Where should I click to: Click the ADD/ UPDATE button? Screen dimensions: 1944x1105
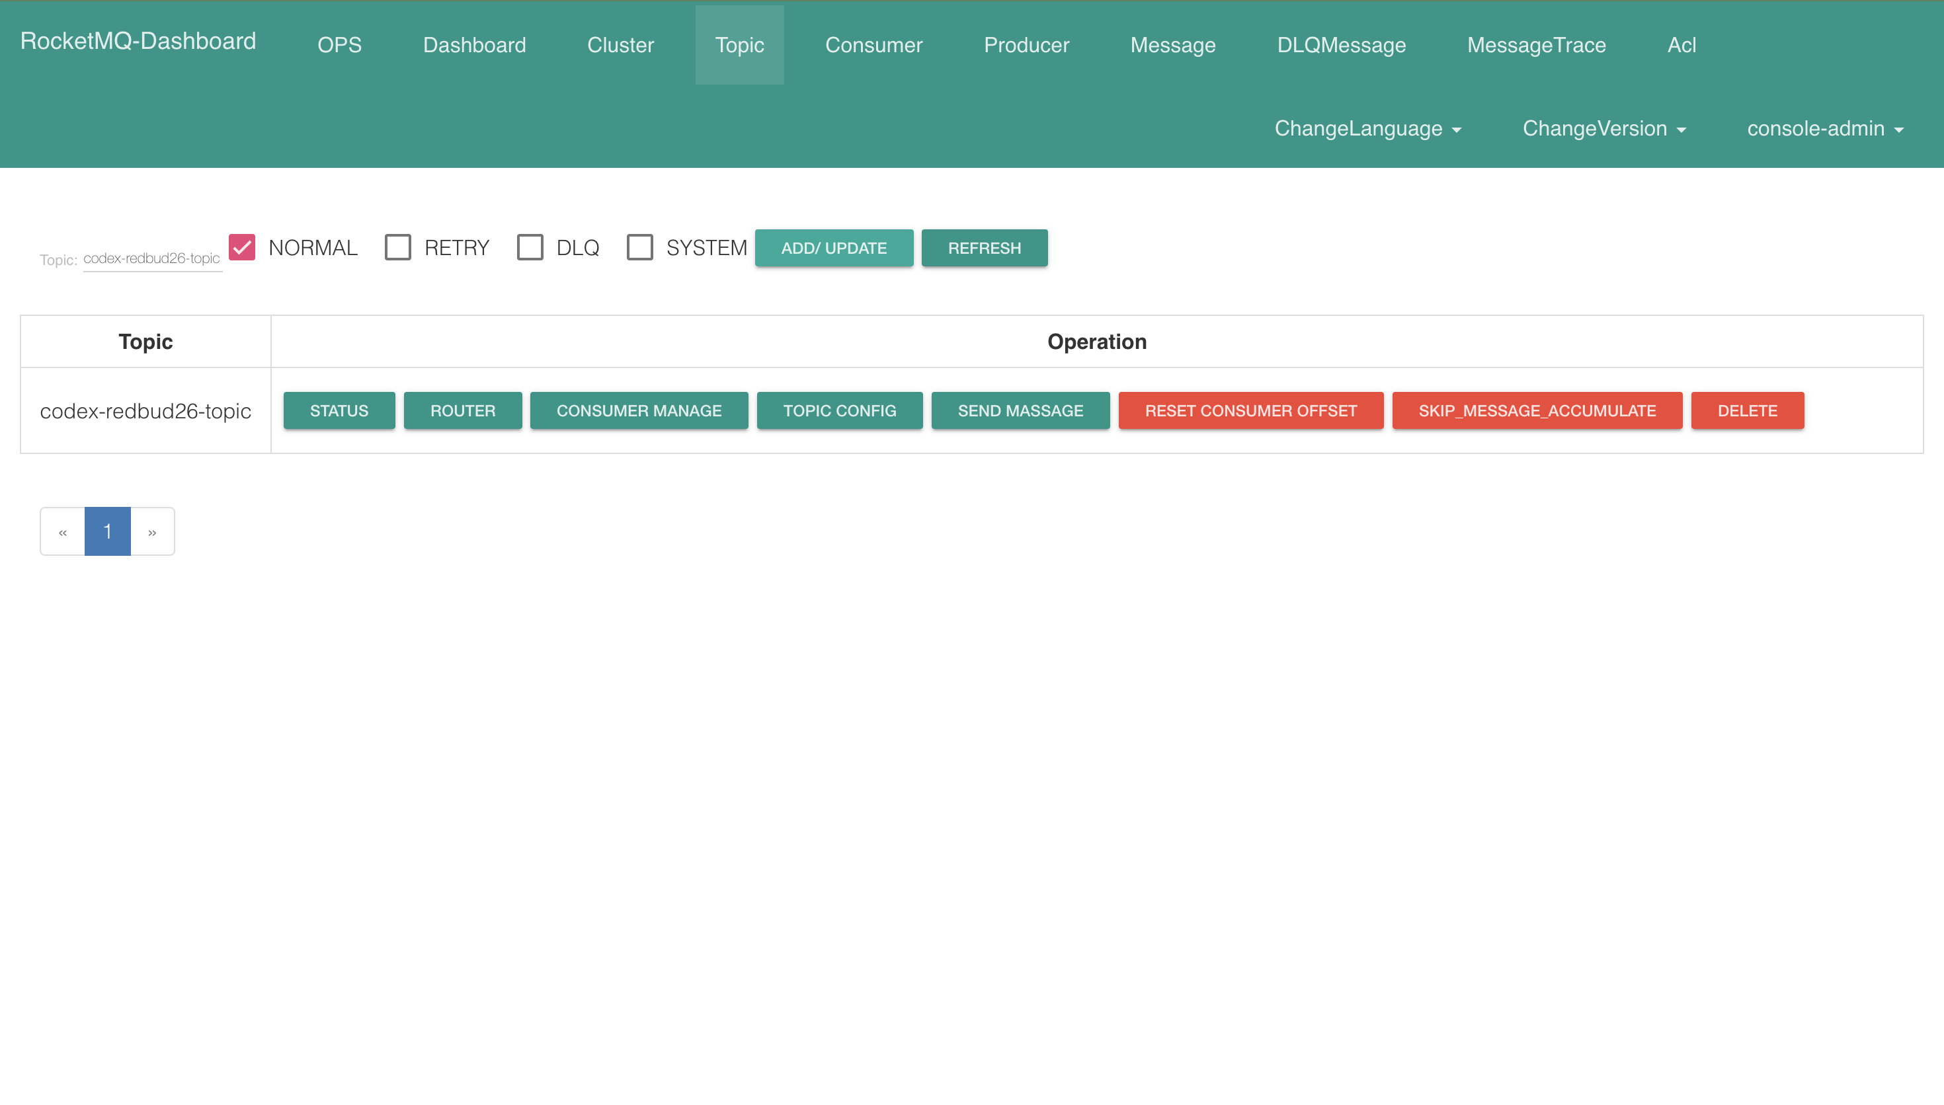pyautogui.click(x=833, y=248)
